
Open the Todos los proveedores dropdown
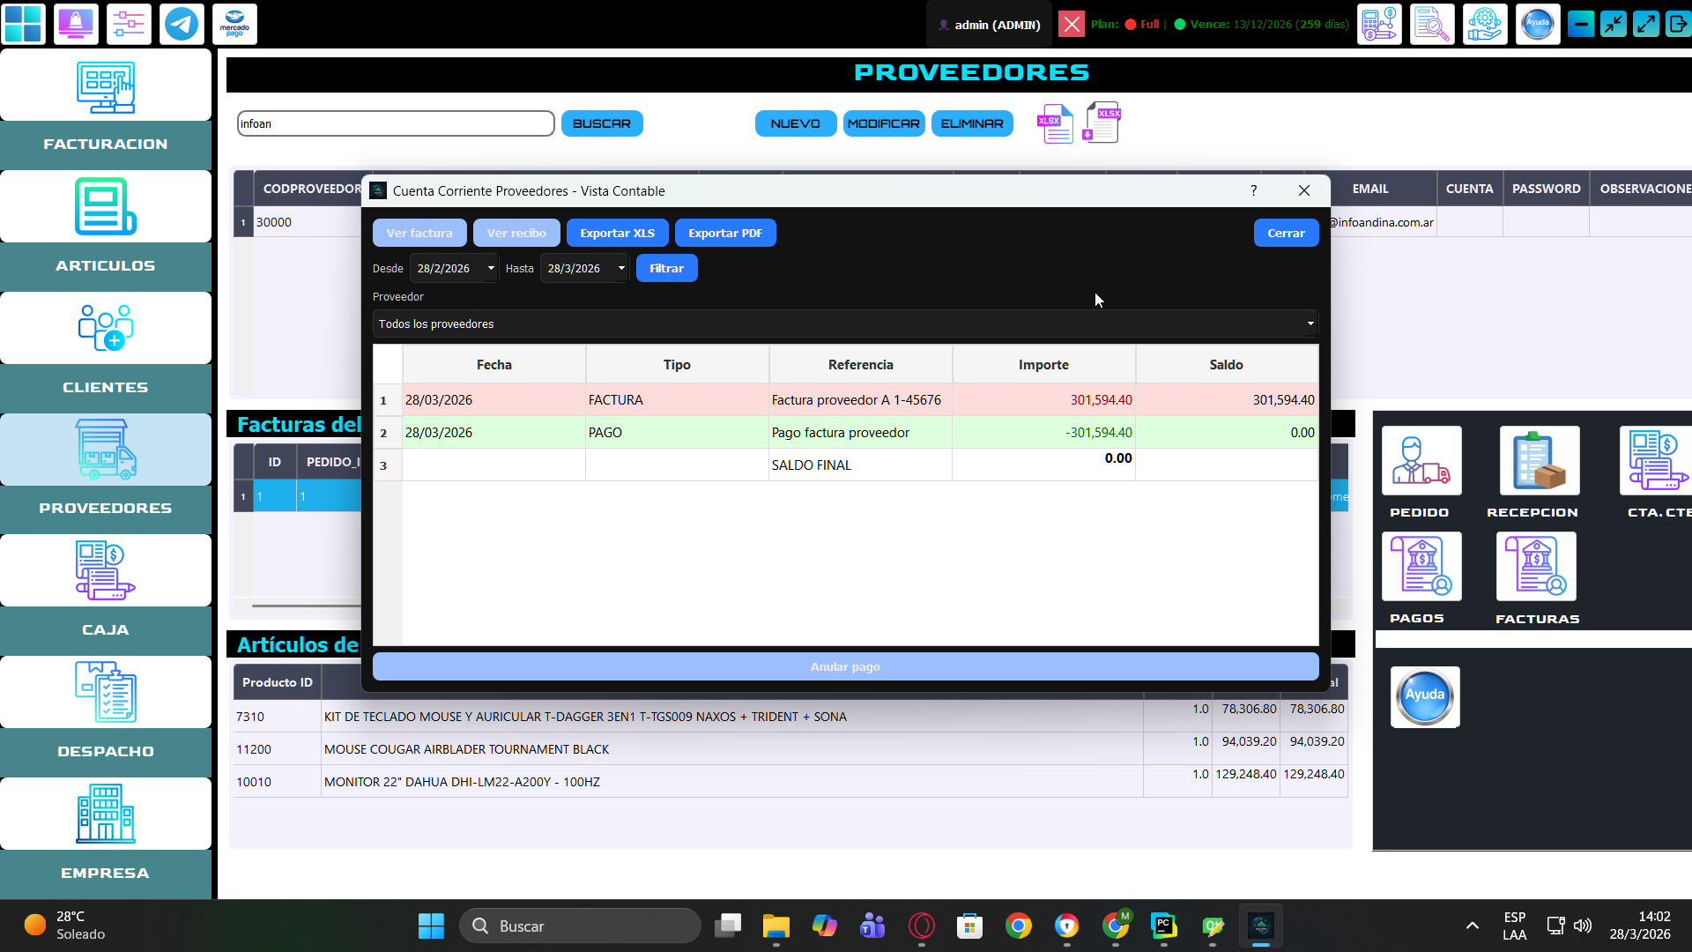point(844,324)
